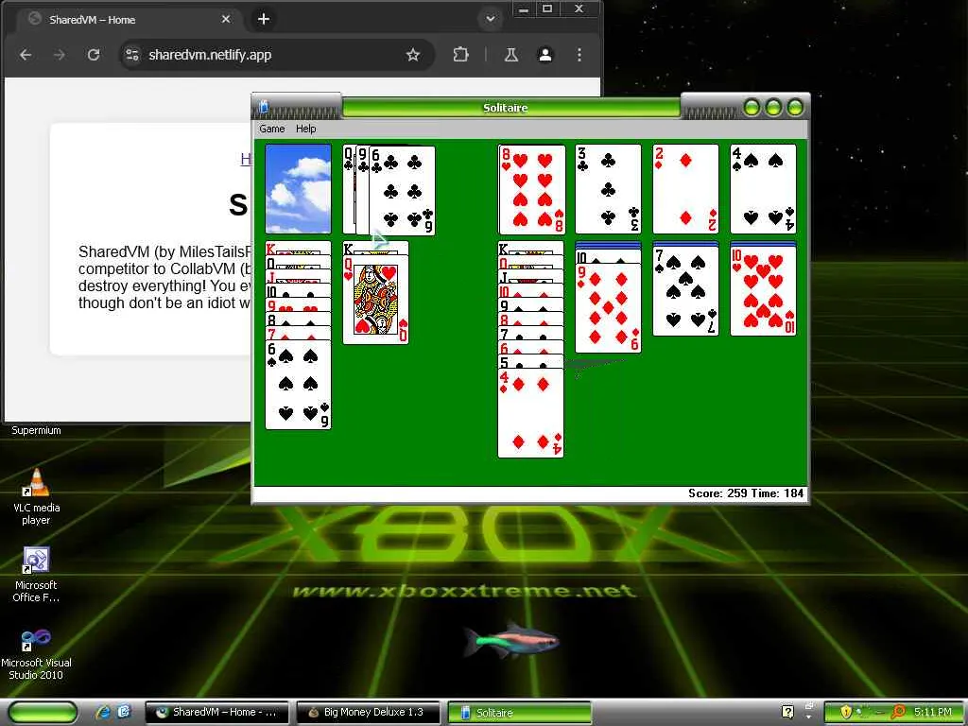Click the Solitaire taskbar button
This screenshot has width=968, height=726.
[x=520, y=713]
